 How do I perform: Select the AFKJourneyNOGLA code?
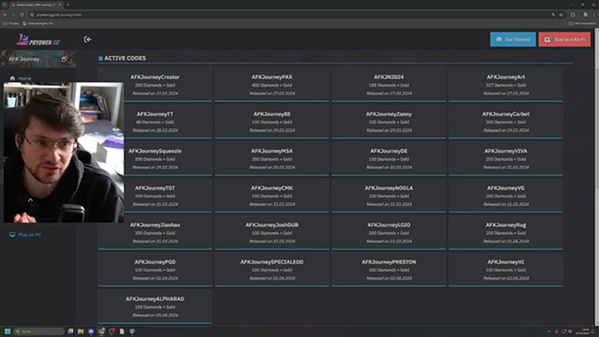(389, 196)
